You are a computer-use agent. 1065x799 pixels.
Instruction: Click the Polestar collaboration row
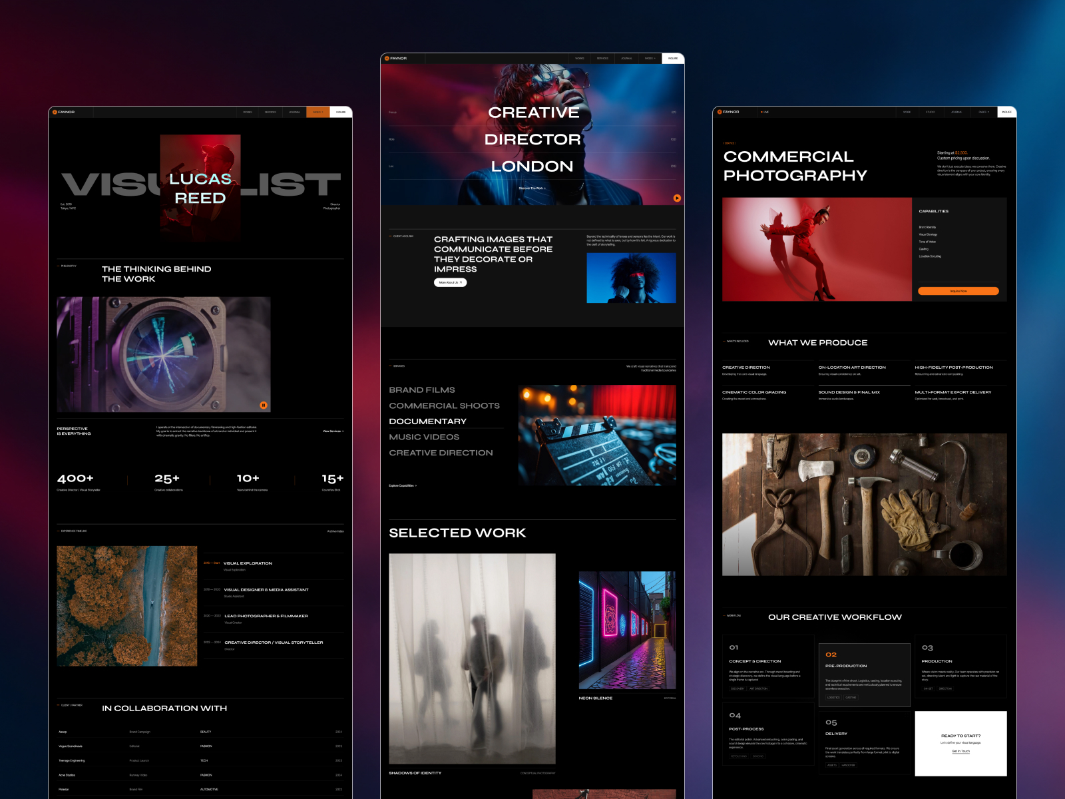point(200,790)
